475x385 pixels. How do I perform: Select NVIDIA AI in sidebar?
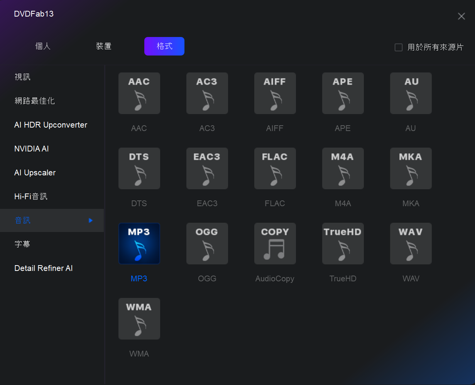(52, 149)
